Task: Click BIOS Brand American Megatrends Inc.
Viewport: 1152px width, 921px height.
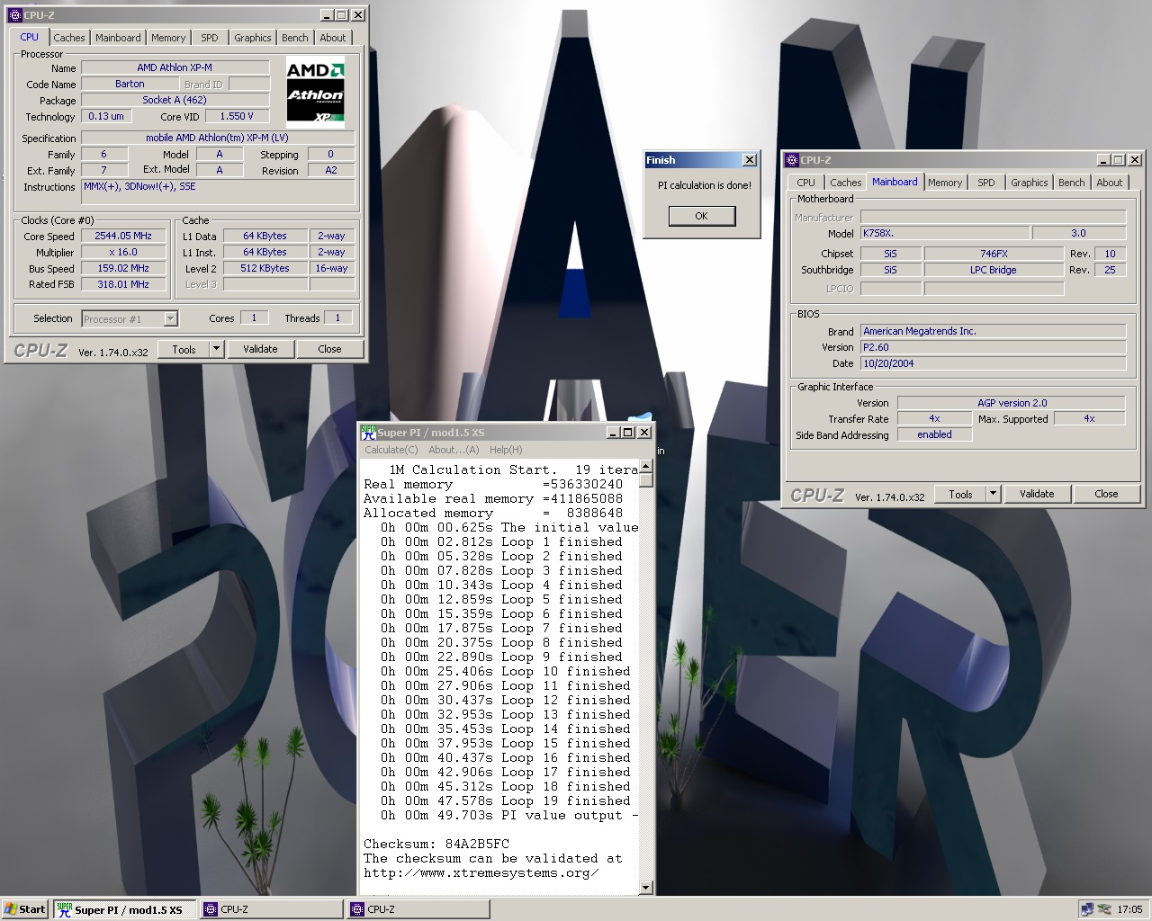Action: coord(993,331)
